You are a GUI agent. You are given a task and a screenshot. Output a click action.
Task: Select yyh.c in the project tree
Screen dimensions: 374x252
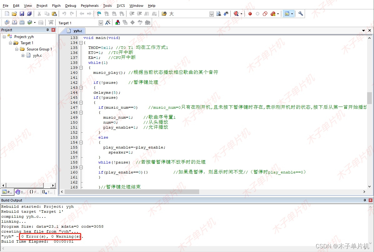pos(37,55)
